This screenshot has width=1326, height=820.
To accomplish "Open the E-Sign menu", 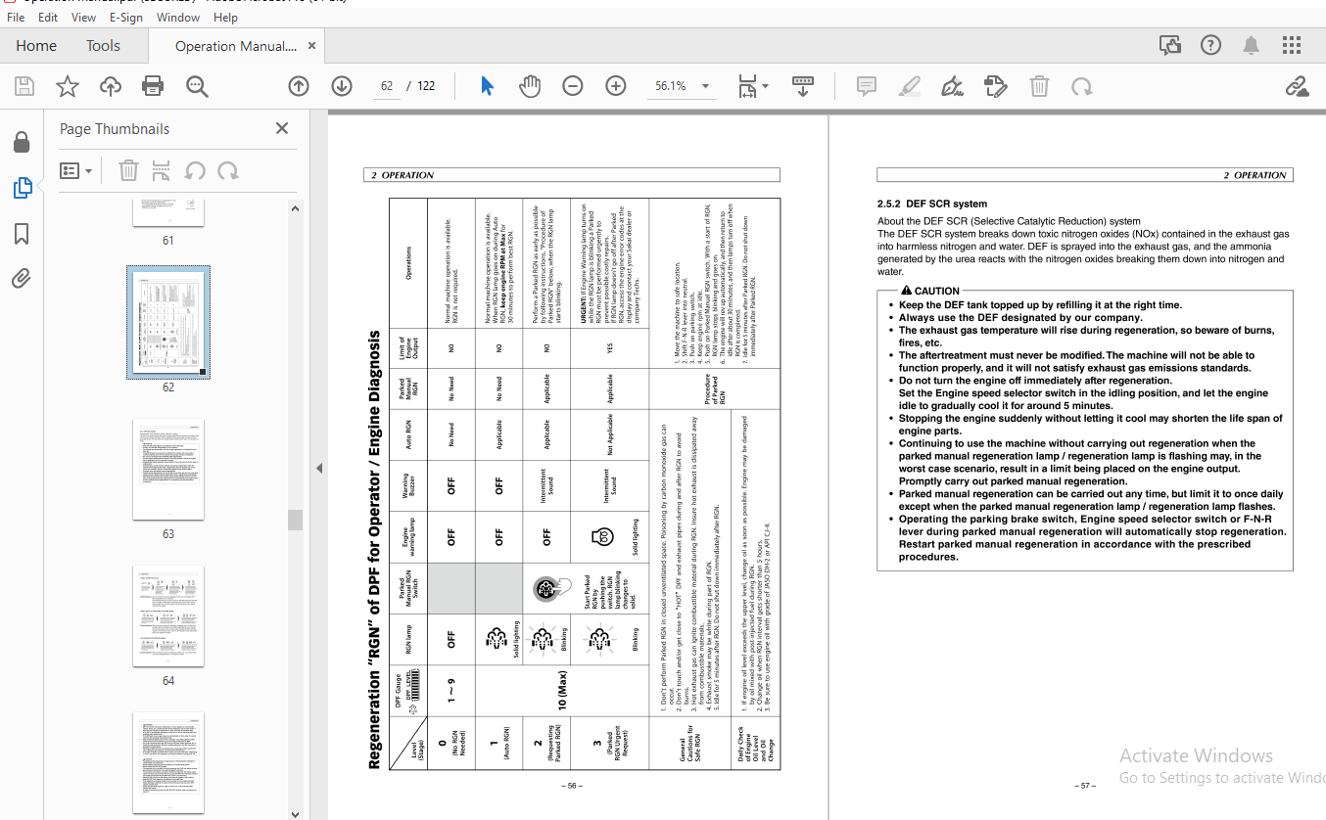I will click(x=126, y=17).
